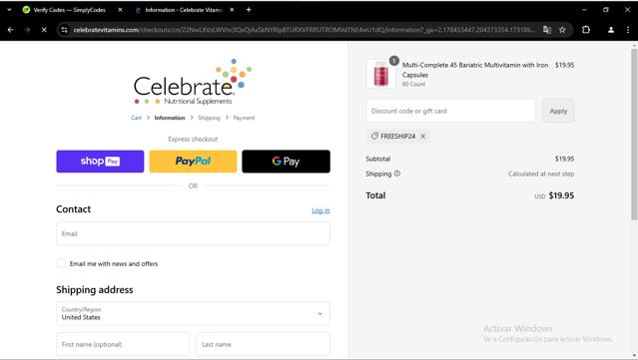
Task: Open the Chrome profile icon
Action: (611, 30)
